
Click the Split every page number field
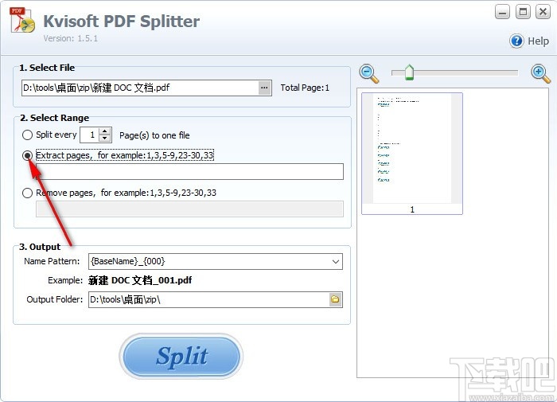[90, 135]
